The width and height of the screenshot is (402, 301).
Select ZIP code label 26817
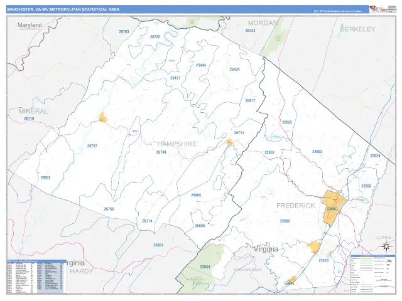pyautogui.click(x=251, y=100)
